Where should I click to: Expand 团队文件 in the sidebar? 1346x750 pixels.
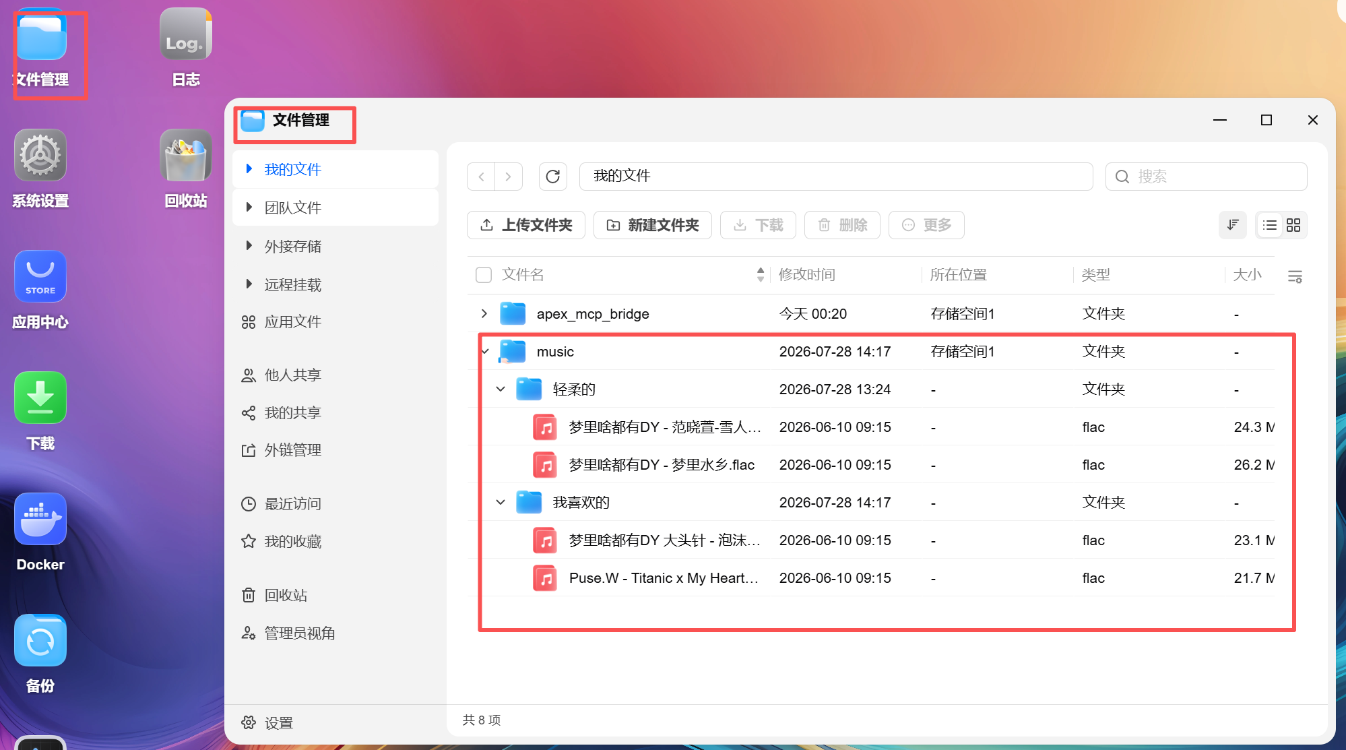(249, 207)
